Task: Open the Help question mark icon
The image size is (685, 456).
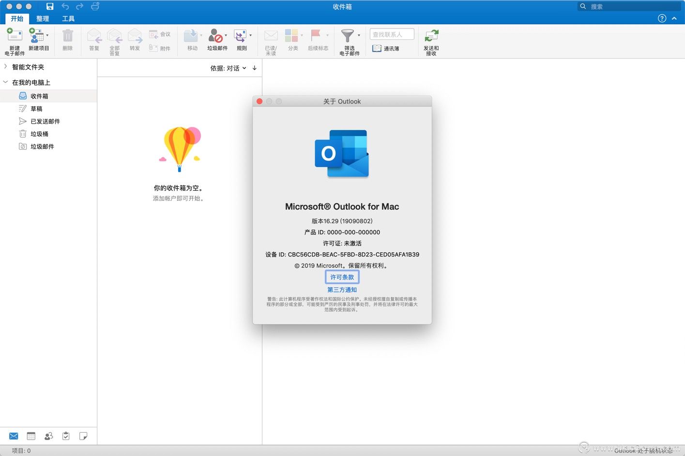Action: point(662,18)
